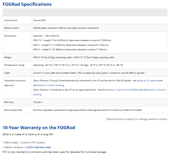The width and height of the screenshot is (169, 156).
Task: Click the 10 years warranty value
Action: click(x=37, y=102)
